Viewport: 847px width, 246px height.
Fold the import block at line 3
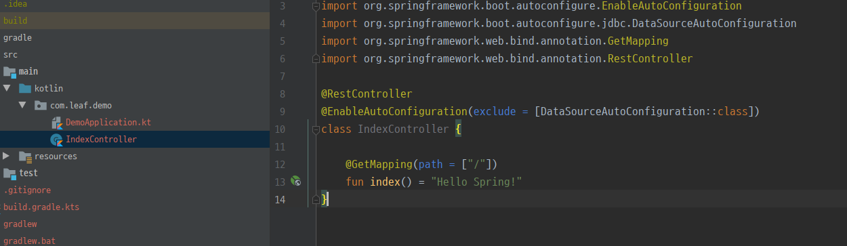tap(315, 6)
